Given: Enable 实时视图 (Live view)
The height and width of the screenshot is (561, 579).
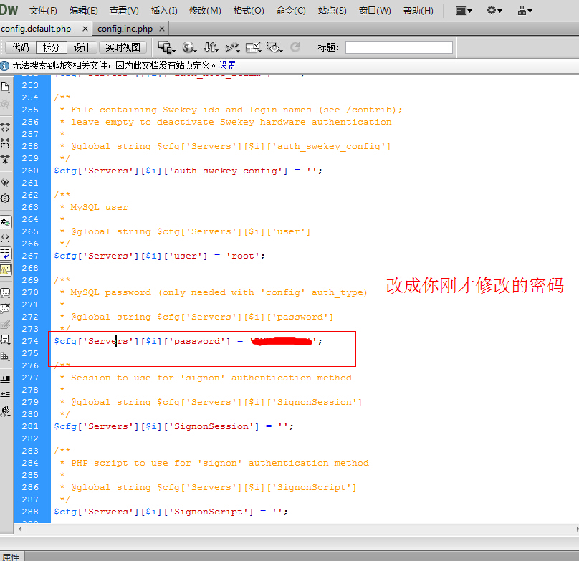Looking at the screenshot, I should [x=123, y=47].
